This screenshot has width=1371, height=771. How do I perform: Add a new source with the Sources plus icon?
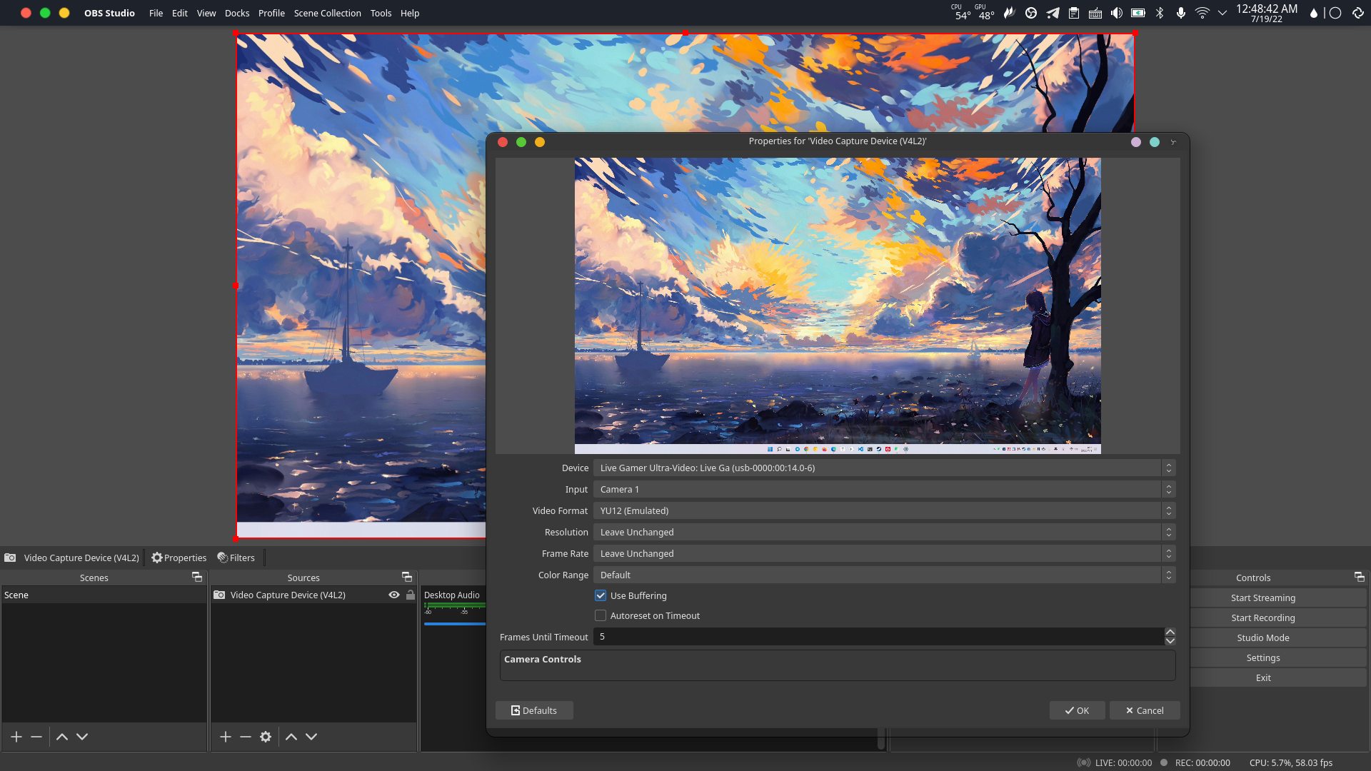[x=226, y=737]
